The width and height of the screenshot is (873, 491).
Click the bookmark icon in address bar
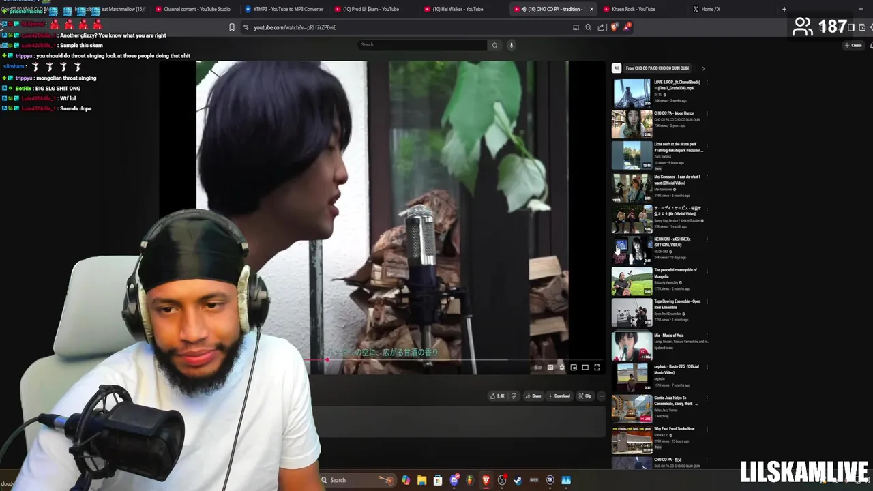click(x=232, y=27)
